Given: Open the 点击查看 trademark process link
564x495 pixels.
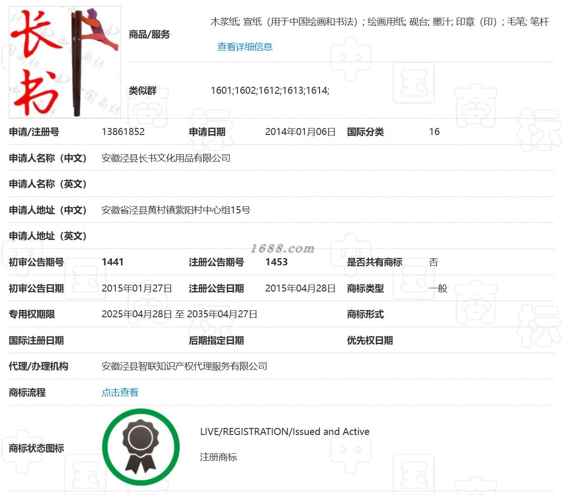Looking at the screenshot, I should tap(120, 392).
